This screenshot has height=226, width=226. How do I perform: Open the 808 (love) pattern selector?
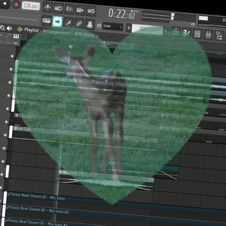[x=147, y=29]
